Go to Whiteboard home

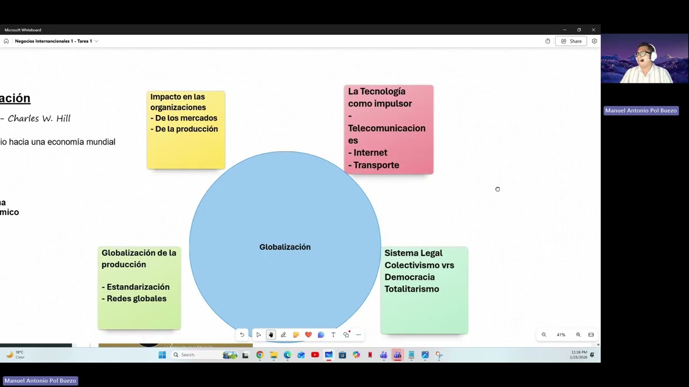click(x=6, y=41)
